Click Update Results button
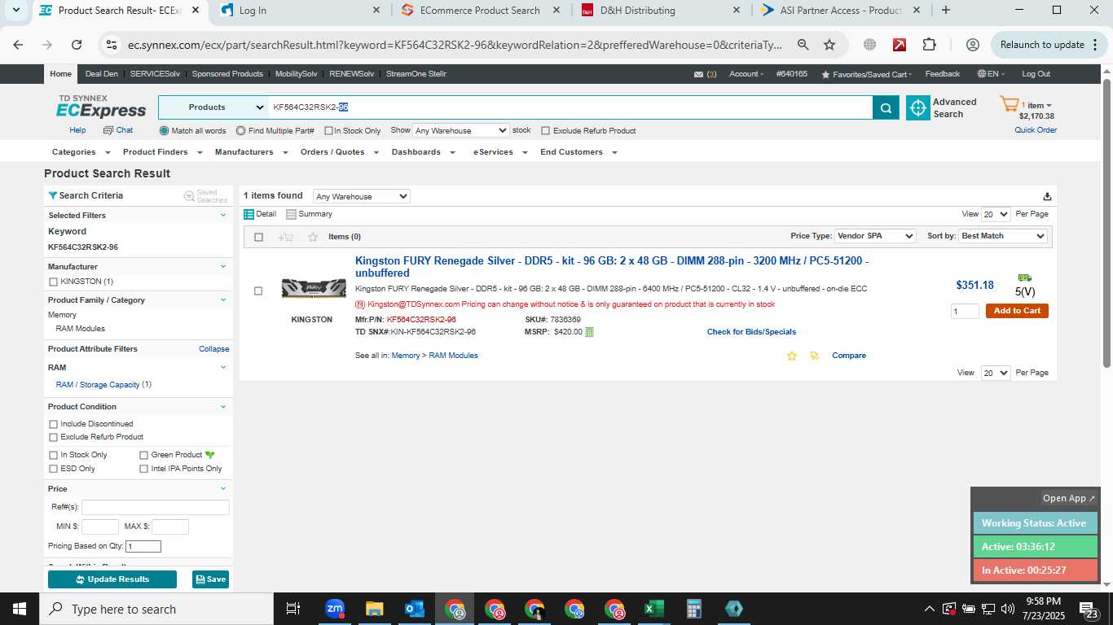 point(112,579)
